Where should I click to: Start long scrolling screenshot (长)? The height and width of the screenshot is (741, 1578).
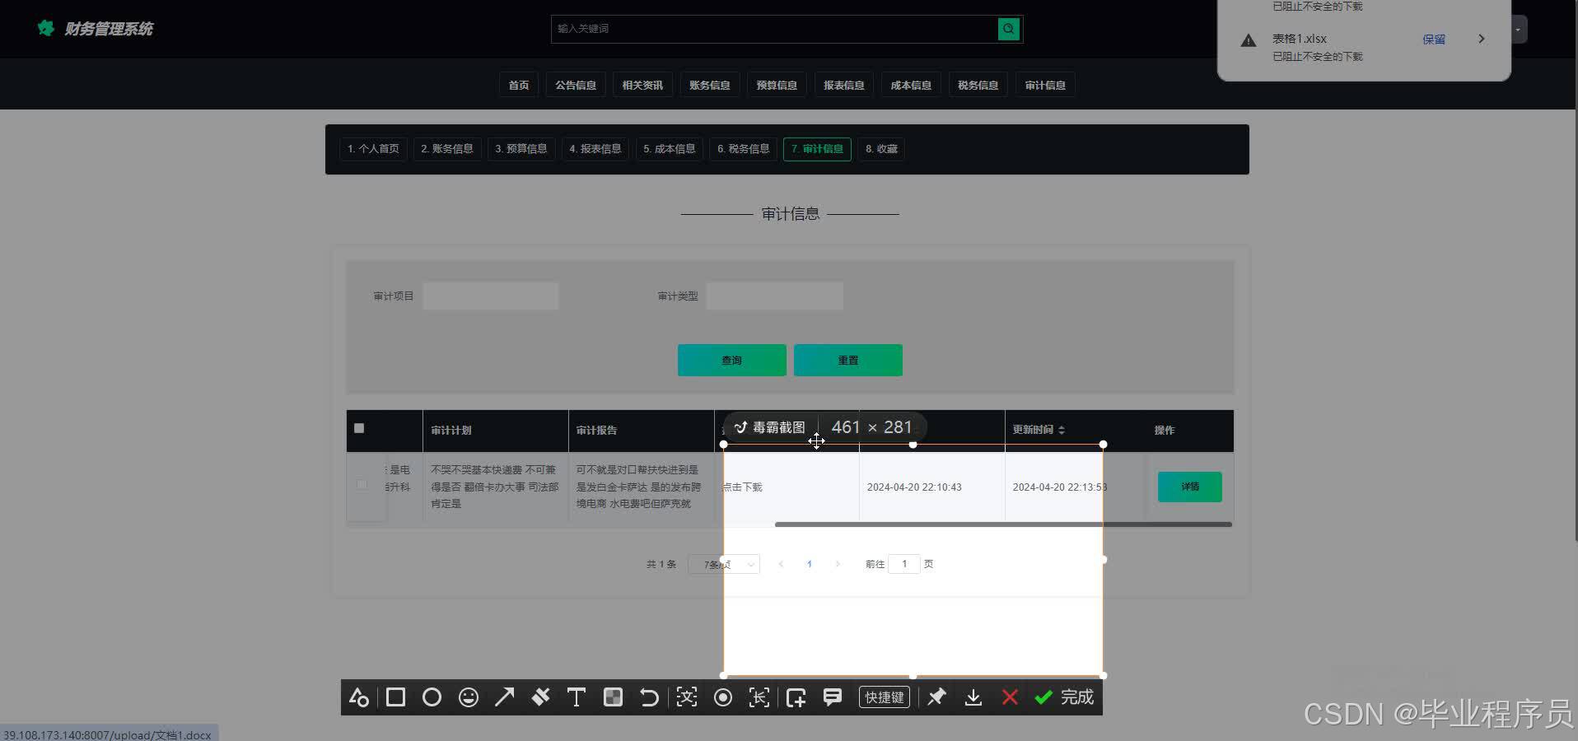tap(759, 697)
